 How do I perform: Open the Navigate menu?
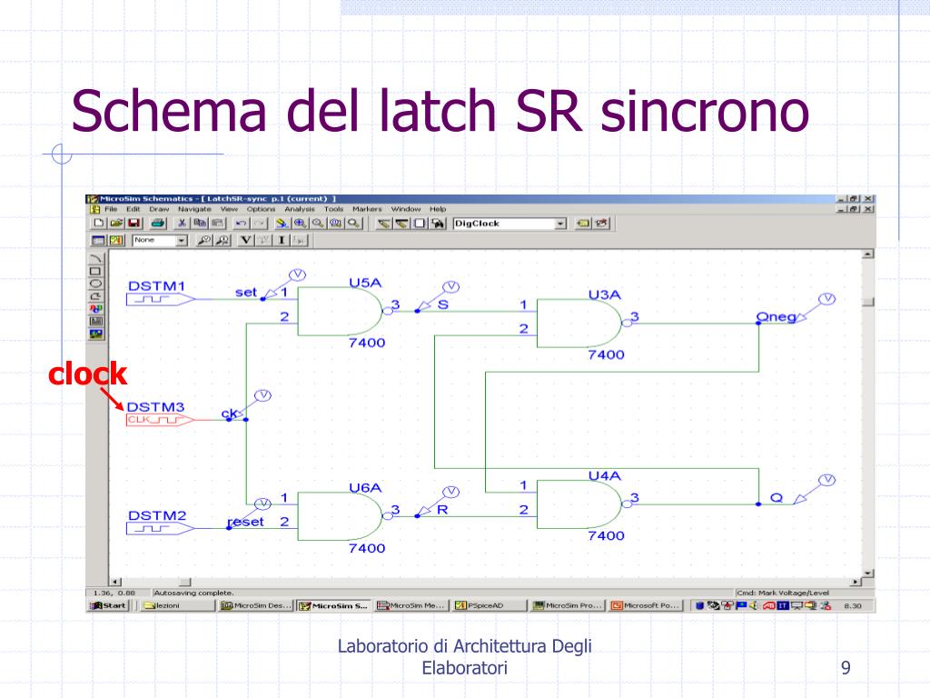tap(194, 209)
